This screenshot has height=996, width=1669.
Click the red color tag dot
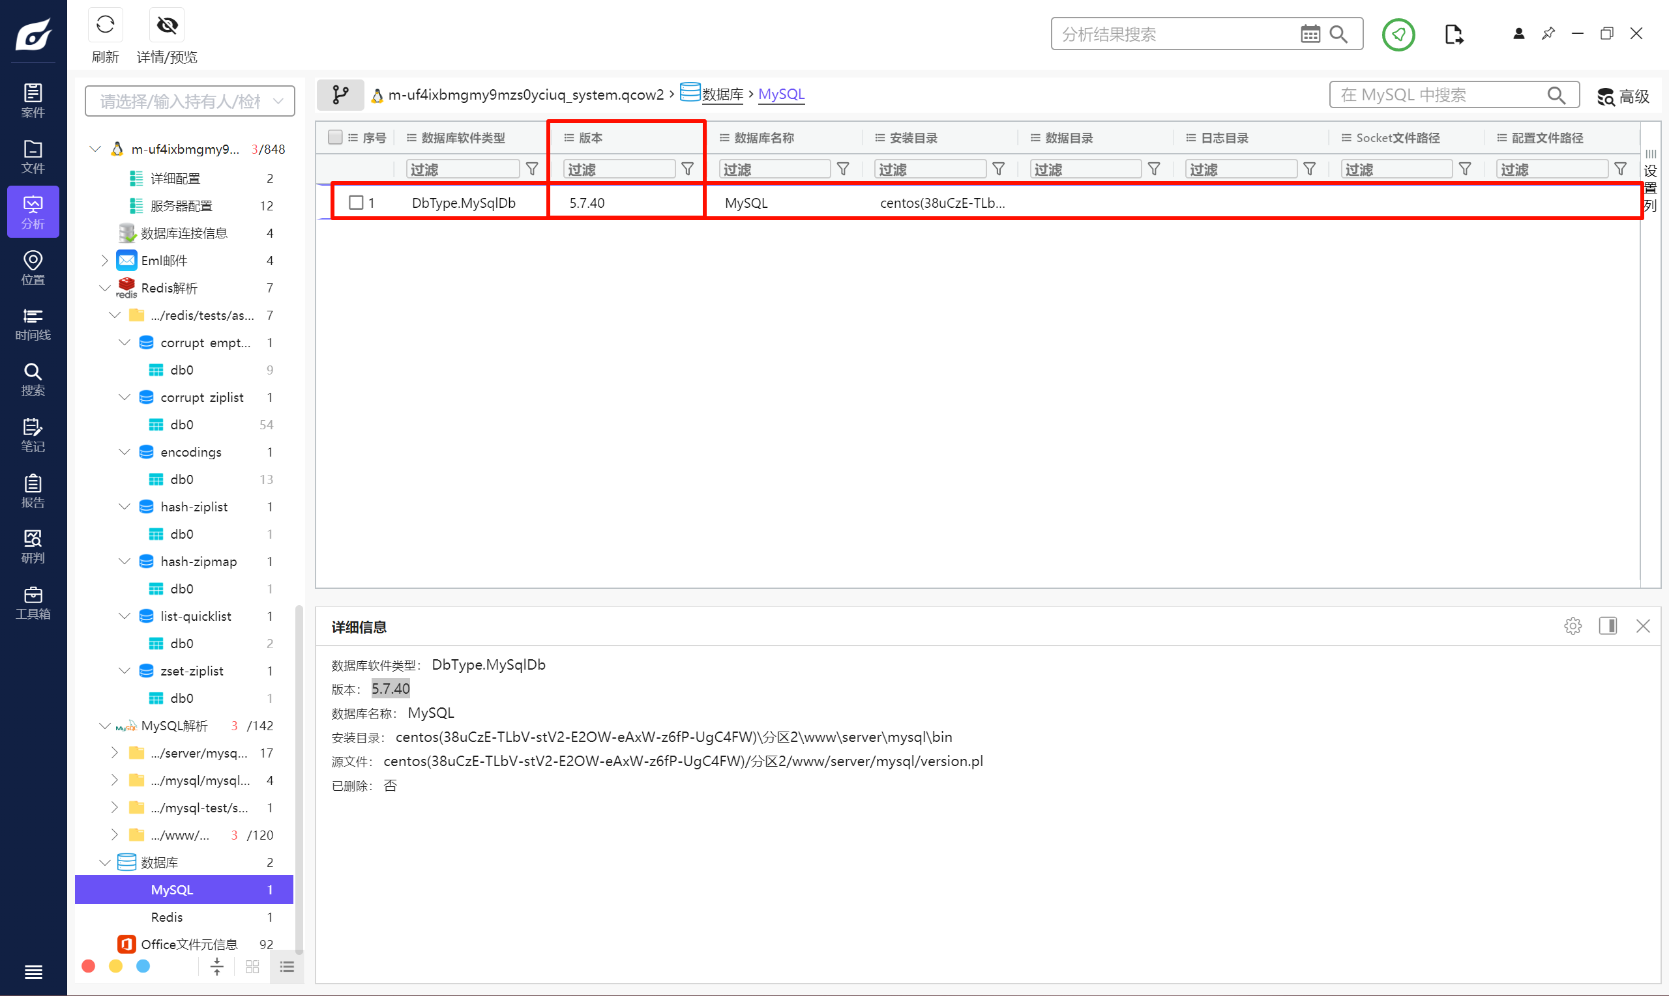pos(88,966)
